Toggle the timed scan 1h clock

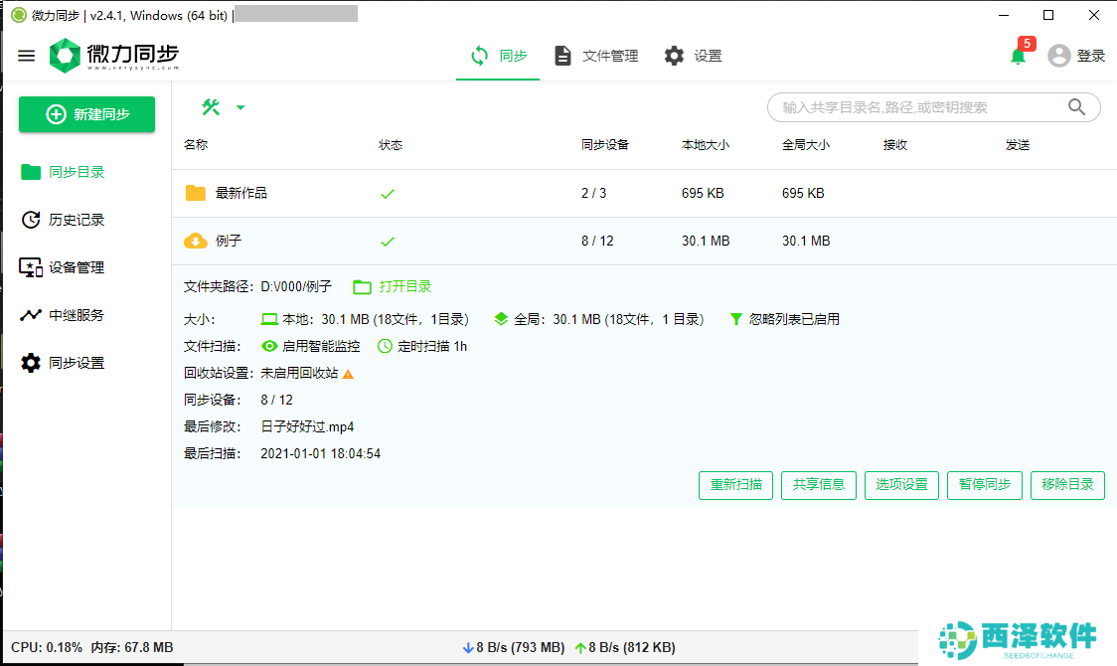(x=385, y=346)
